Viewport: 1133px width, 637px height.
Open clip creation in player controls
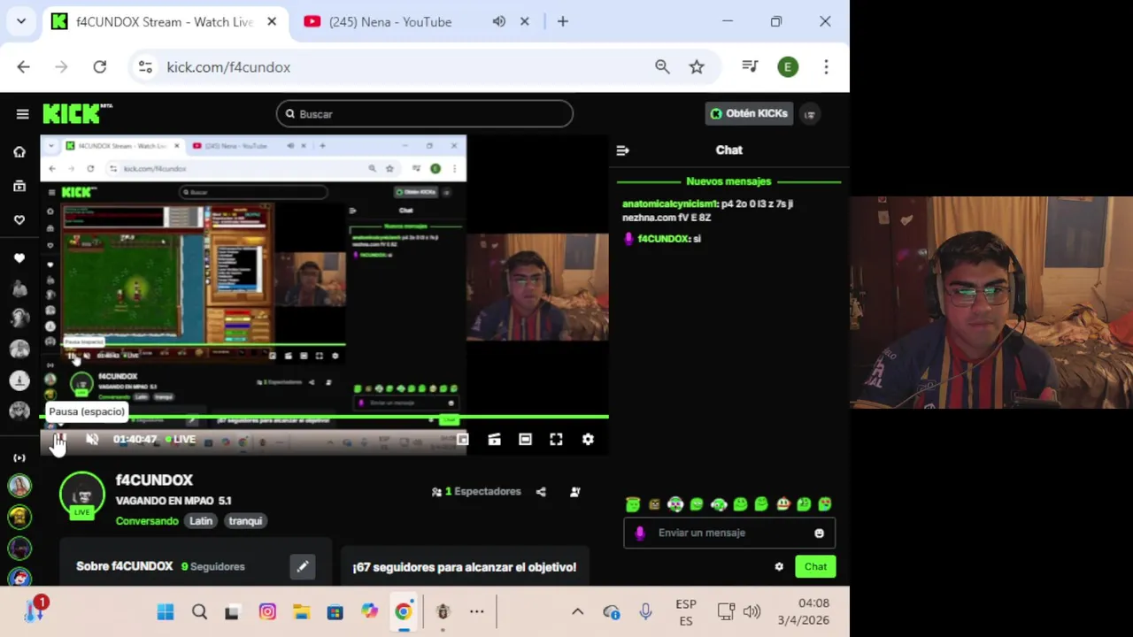click(494, 440)
